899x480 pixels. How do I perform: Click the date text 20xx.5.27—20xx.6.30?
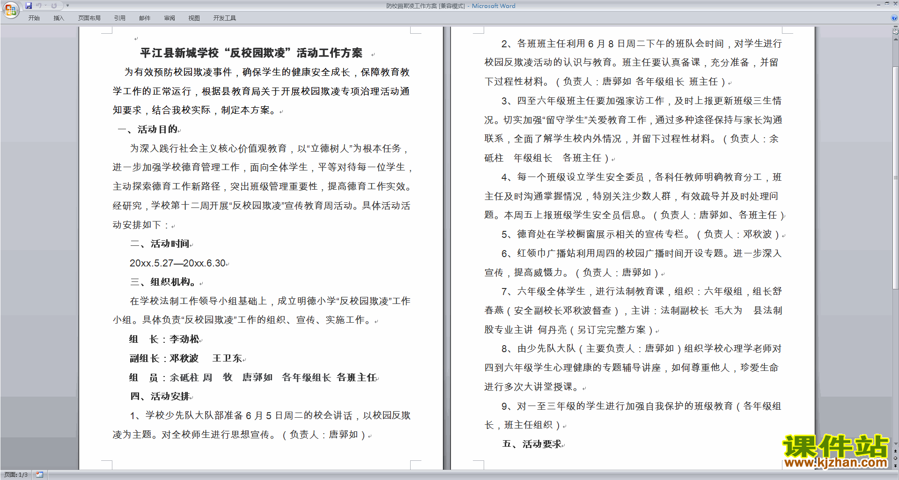(178, 263)
